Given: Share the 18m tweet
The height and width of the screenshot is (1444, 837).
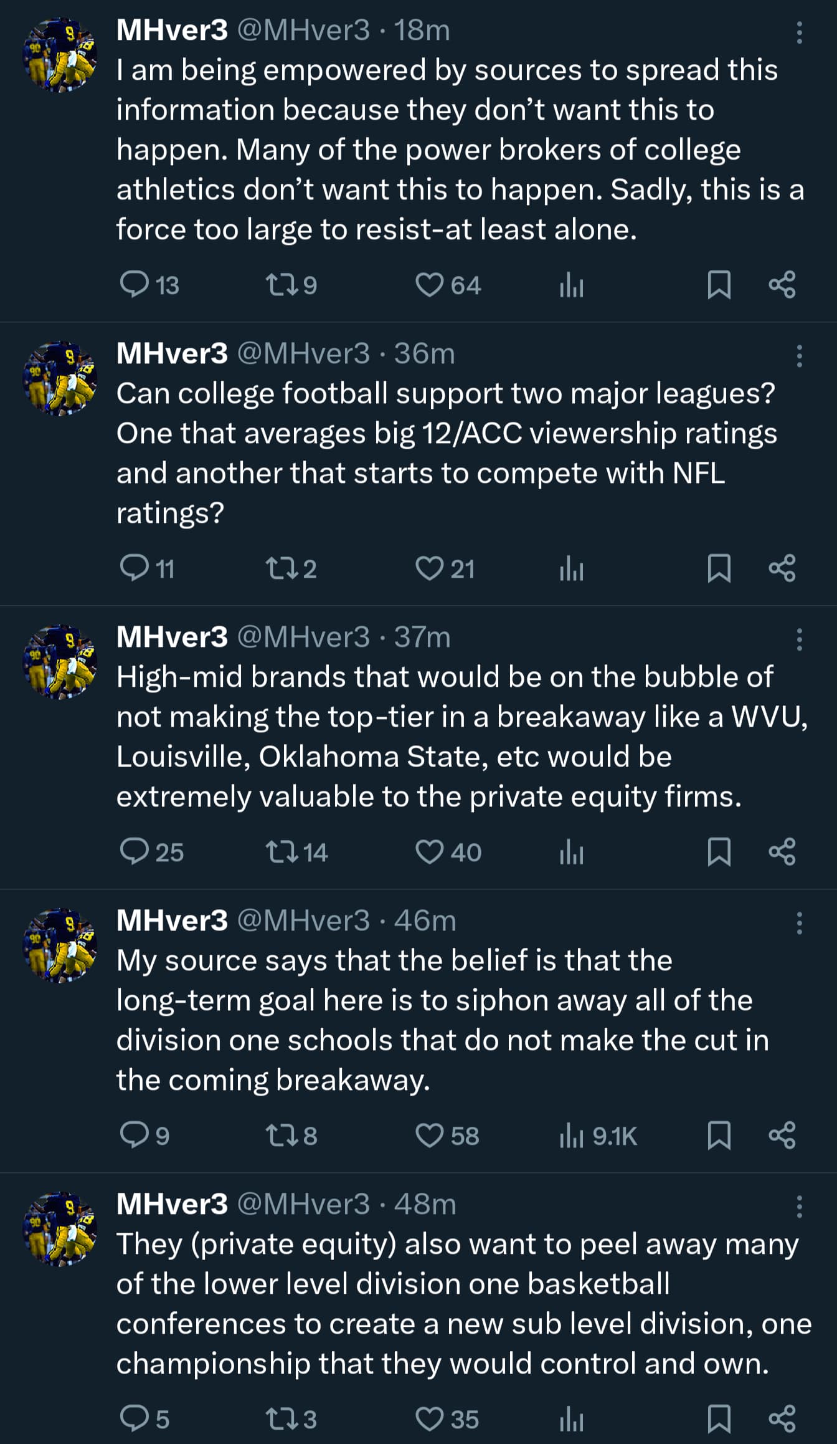Looking at the screenshot, I should [x=782, y=285].
